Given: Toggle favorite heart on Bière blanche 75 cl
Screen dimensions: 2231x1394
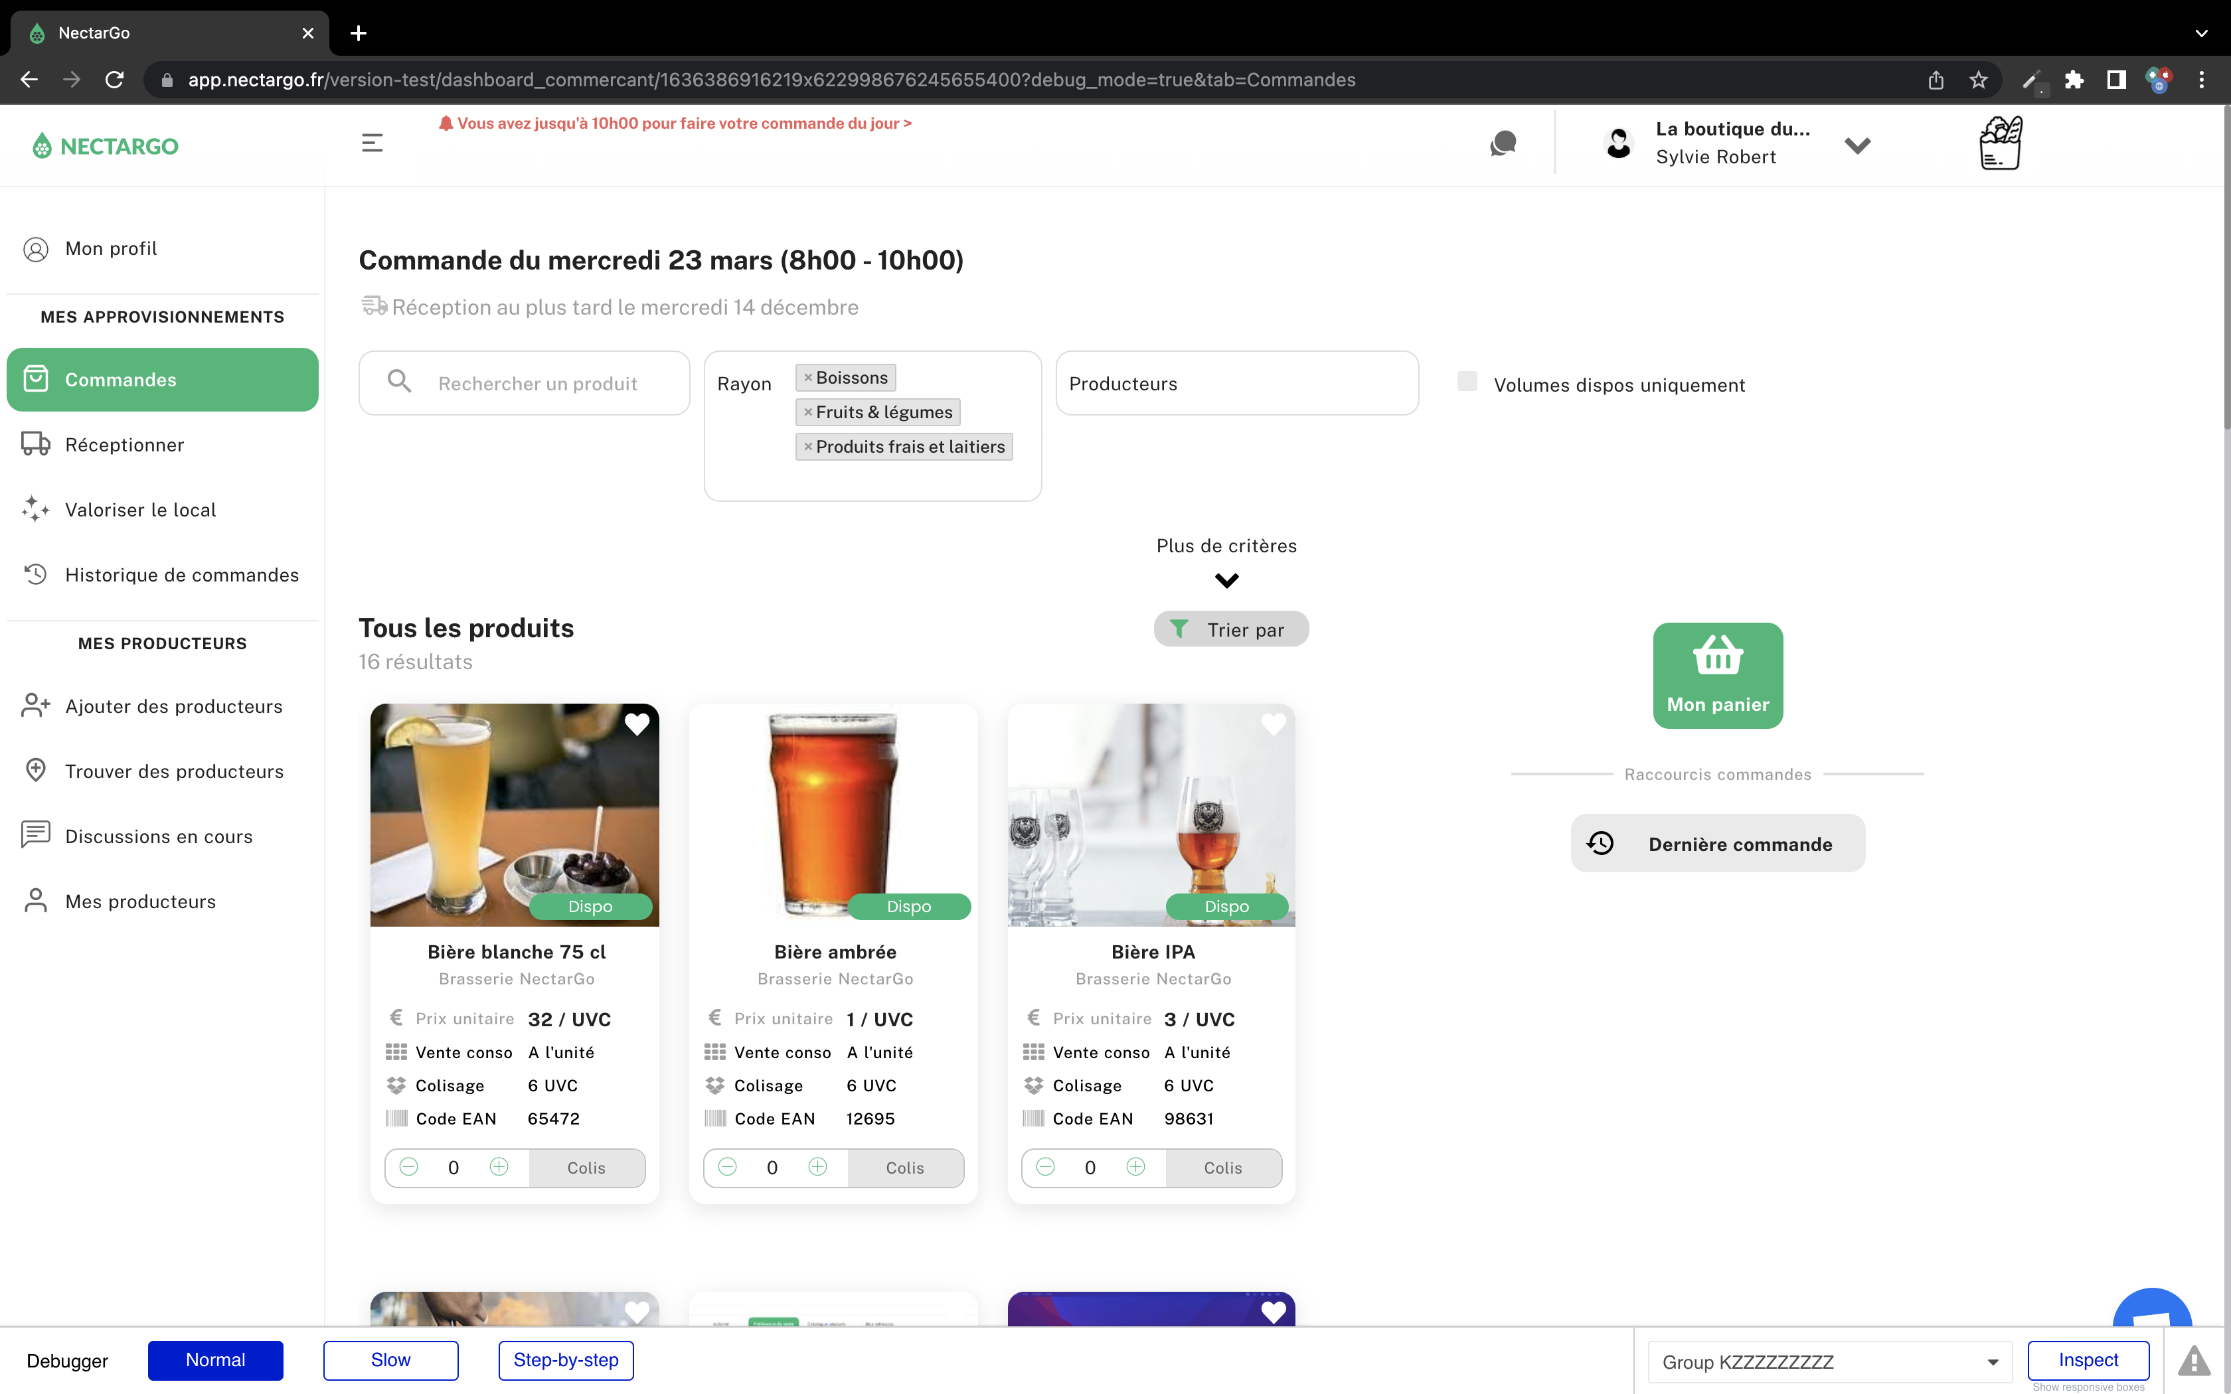Looking at the screenshot, I should [x=637, y=724].
